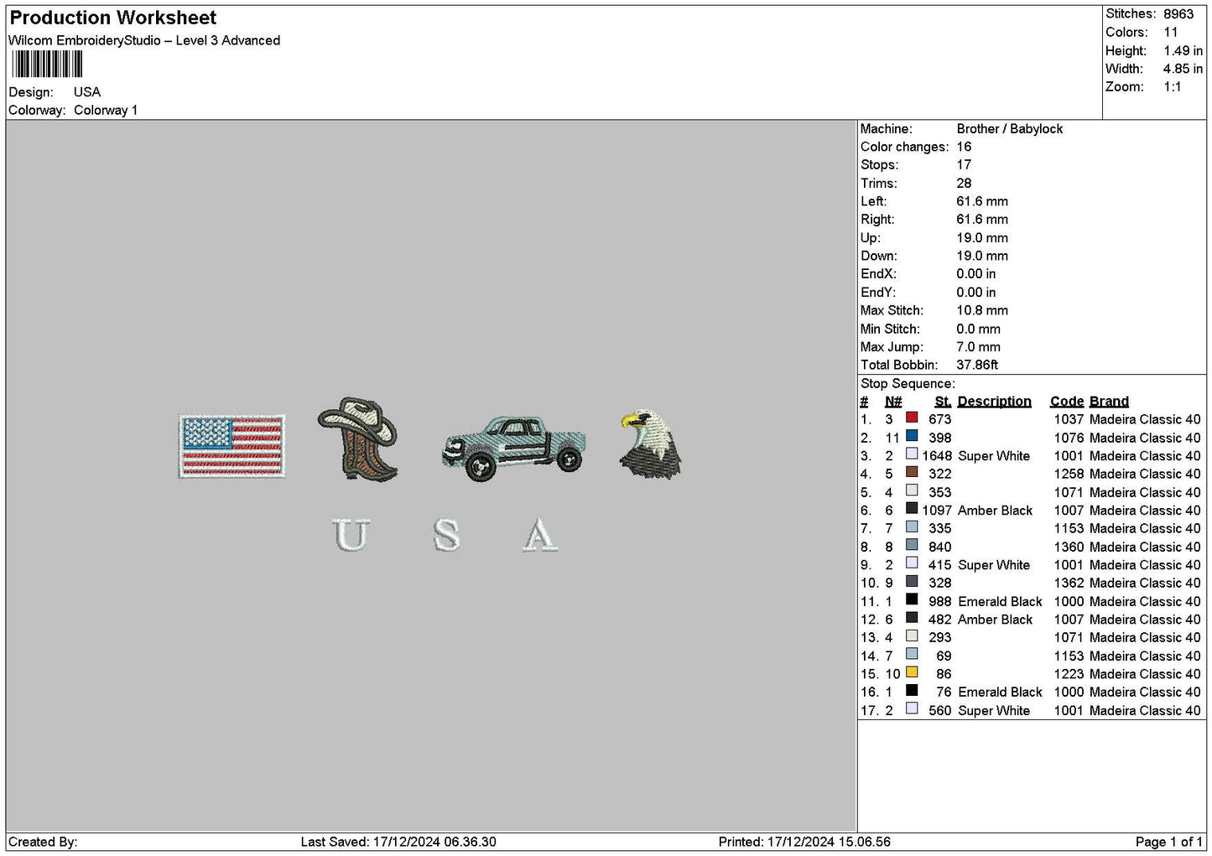Click the American flag embroidery design
The image size is (1212, 856).
pyautogui.click(x=231, y=446)
